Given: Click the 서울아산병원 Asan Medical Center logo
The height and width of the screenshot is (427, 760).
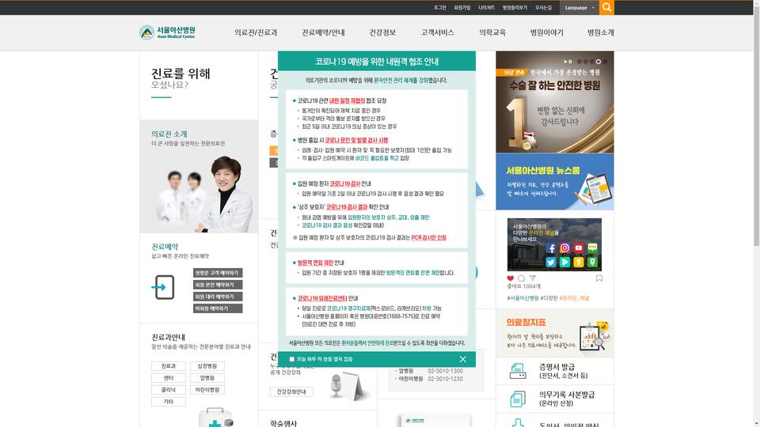Looking at the screenshot, I should (167, 32).
